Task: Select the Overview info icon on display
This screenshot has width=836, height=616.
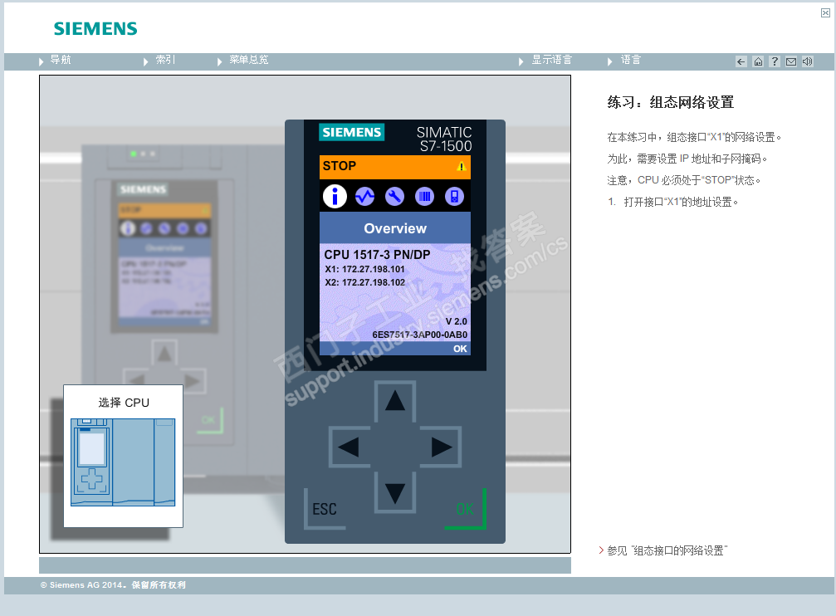Action: tap(335, 196)
